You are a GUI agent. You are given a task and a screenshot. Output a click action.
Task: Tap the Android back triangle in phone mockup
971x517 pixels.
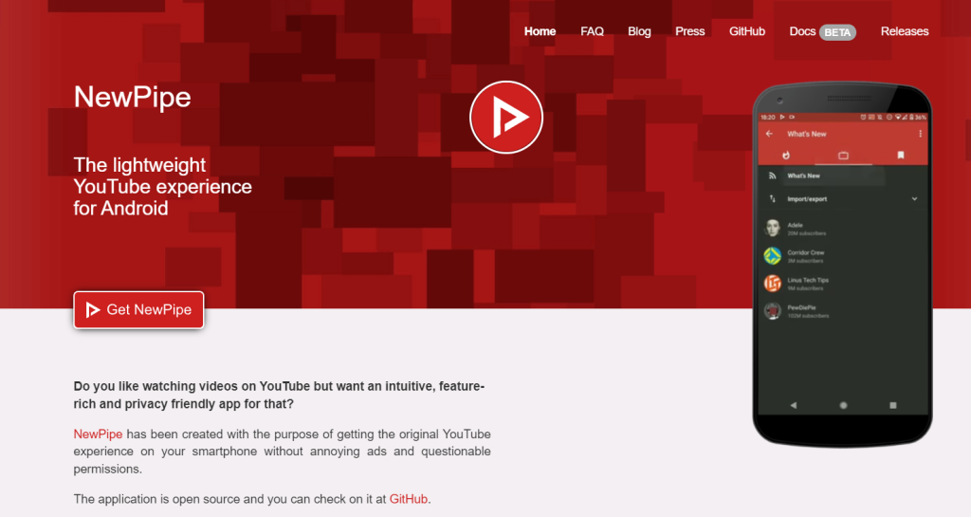(x=794, y=405)
